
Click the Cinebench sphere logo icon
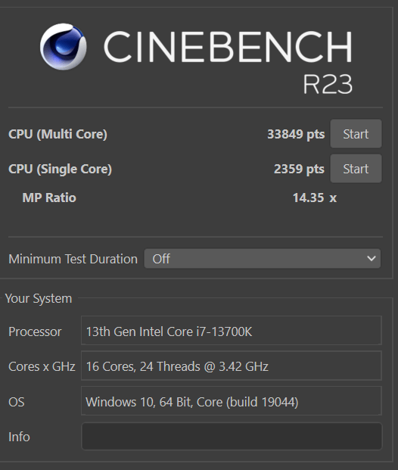click(64, 46)
